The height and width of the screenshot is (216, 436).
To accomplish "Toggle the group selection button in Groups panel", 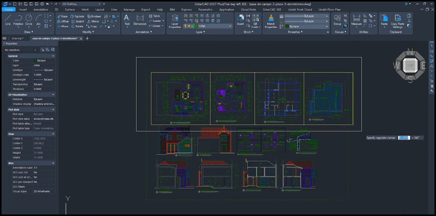I will tap(345, 26).
